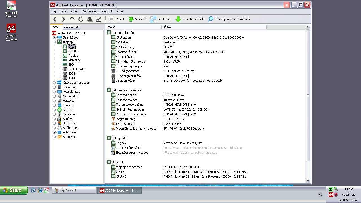Viewport: 361px width, 203px height.
Task: Click the Adatbázis database icon
Action: point(59,132)
